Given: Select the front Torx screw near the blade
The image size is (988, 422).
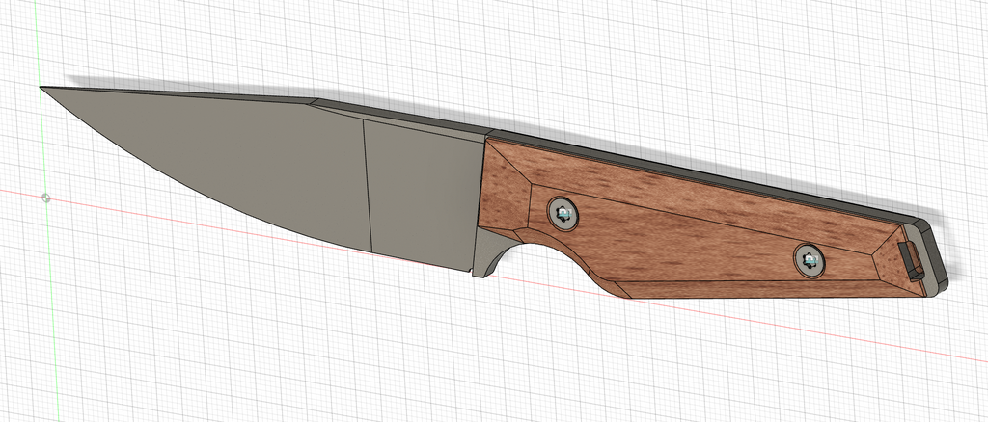Looking at the screenshot, I should (563, 214).
